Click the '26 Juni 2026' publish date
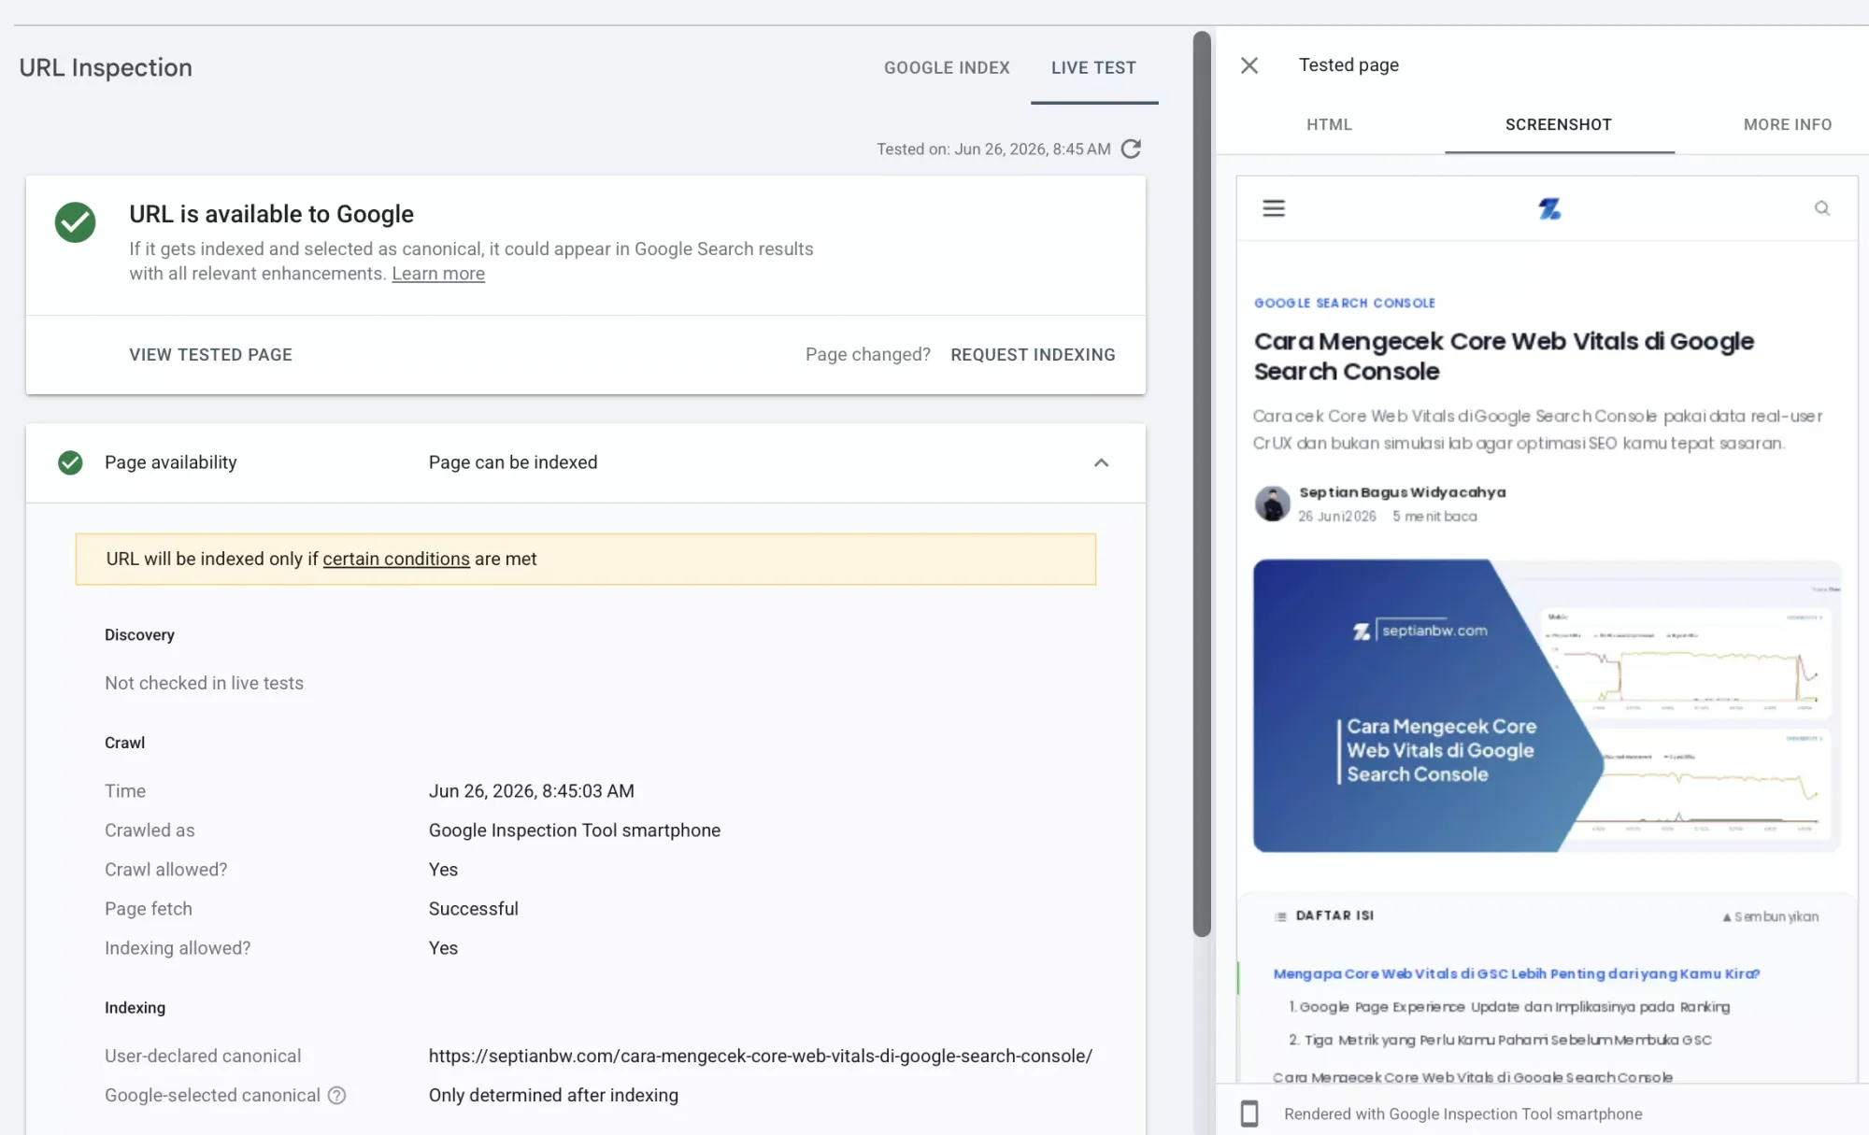This screenshot has height=1135, width=1869. coord(1337,517)
